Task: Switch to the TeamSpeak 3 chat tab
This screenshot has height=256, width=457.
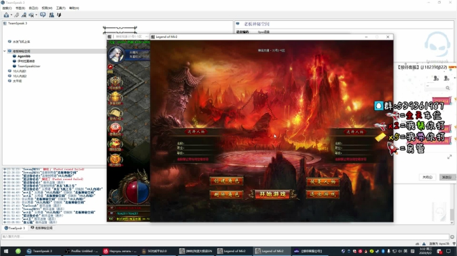Action: [15, 228]
